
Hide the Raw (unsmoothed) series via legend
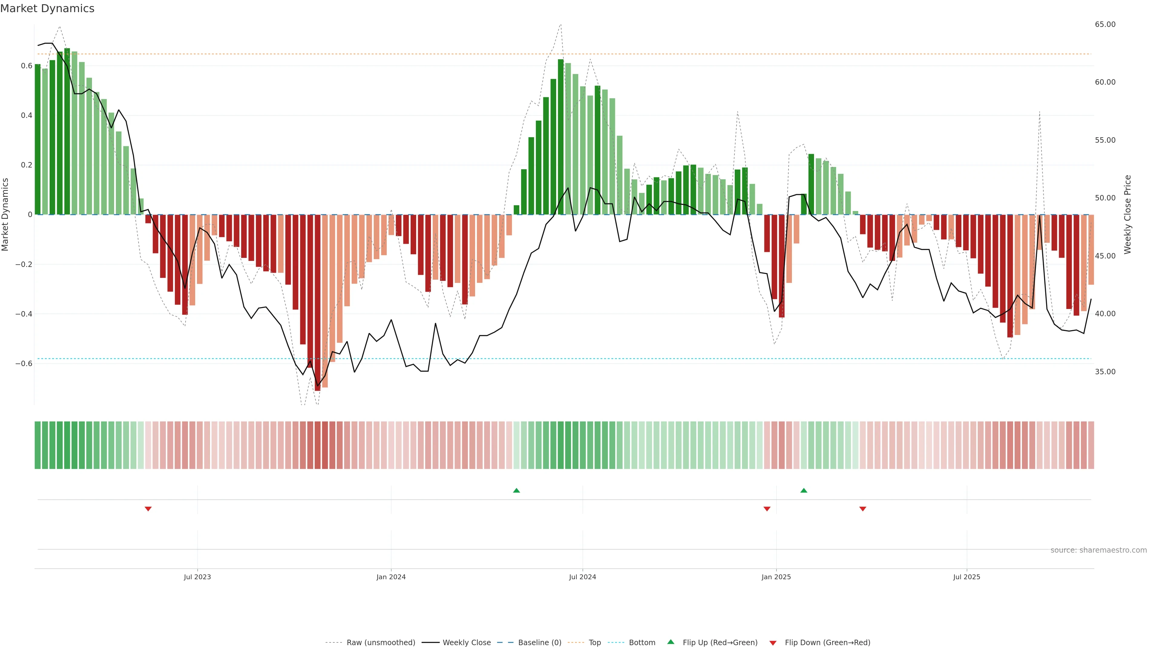click(x=381, y=643)
